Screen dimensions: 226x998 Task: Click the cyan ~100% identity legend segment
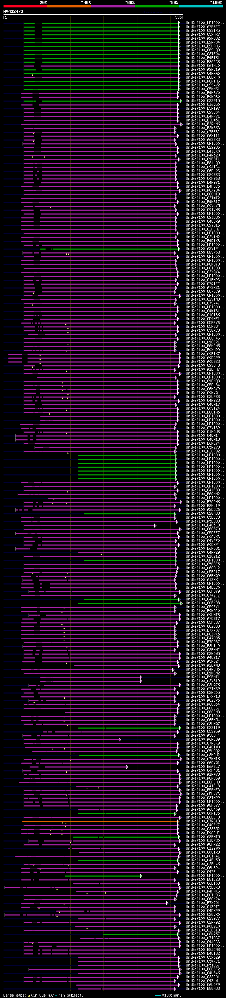click(201, 6)
